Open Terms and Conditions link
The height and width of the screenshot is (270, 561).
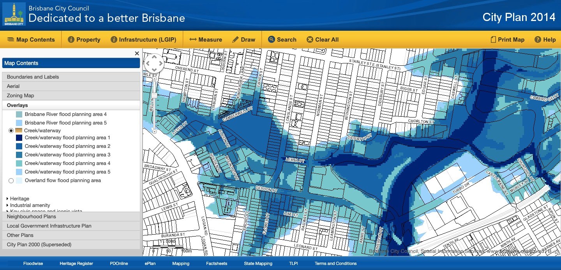tap(335, 263)
